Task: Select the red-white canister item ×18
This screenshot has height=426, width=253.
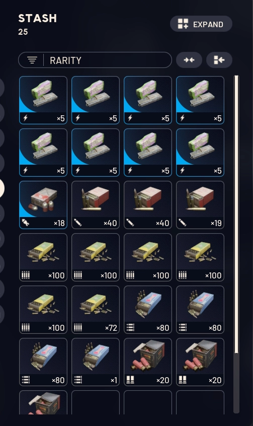Action: coord(43,205)
